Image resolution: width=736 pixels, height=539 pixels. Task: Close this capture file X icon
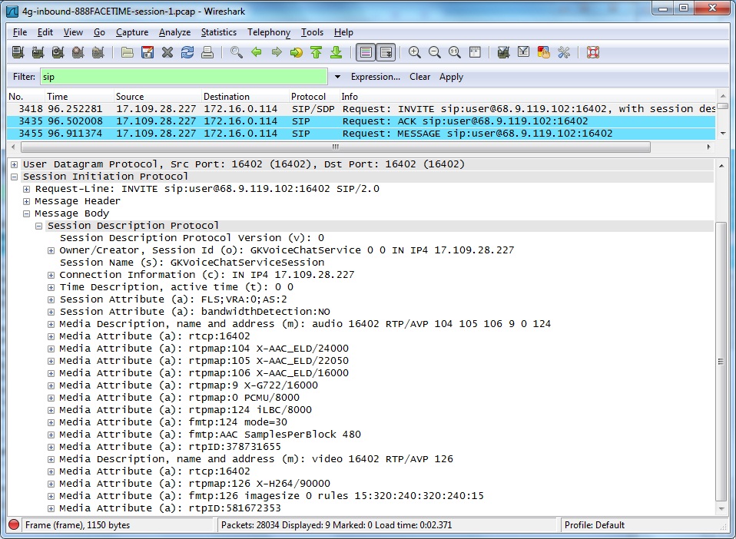point(167,52)
